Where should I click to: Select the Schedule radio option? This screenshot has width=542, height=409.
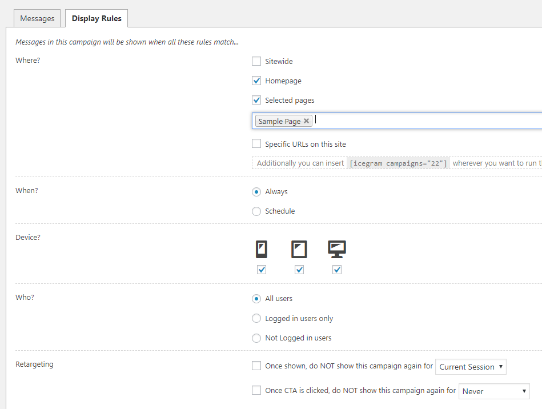click(256, 211)
